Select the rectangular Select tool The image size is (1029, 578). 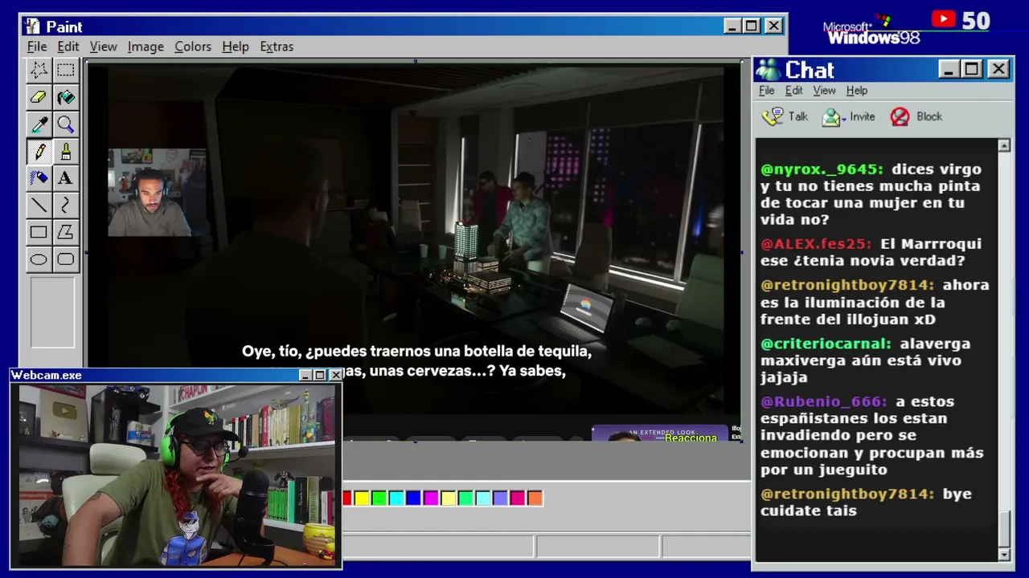66,70
